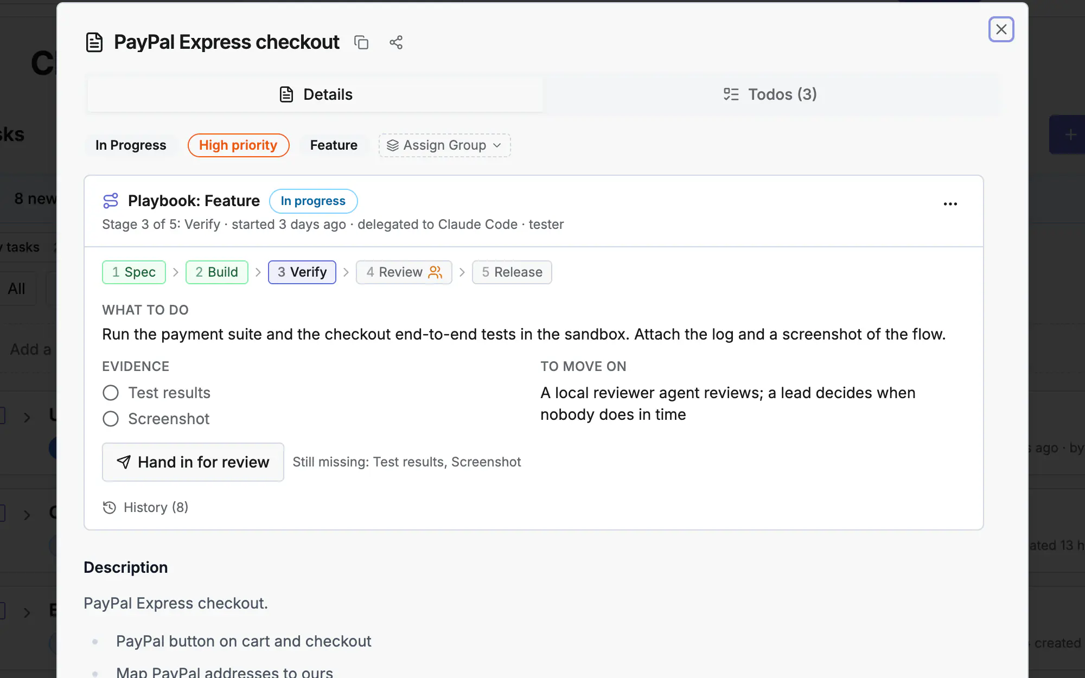Click the document icon beside the task title
This screenshot has width=1085, height=678.
94,42
